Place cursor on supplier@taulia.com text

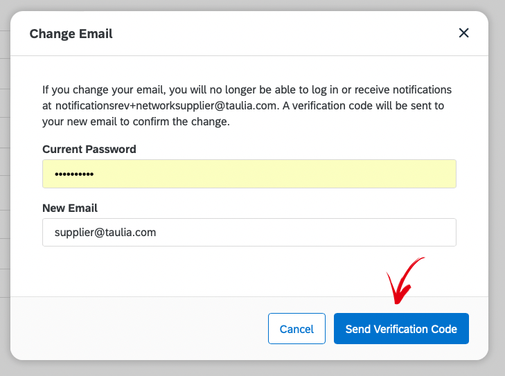(105, 233)
